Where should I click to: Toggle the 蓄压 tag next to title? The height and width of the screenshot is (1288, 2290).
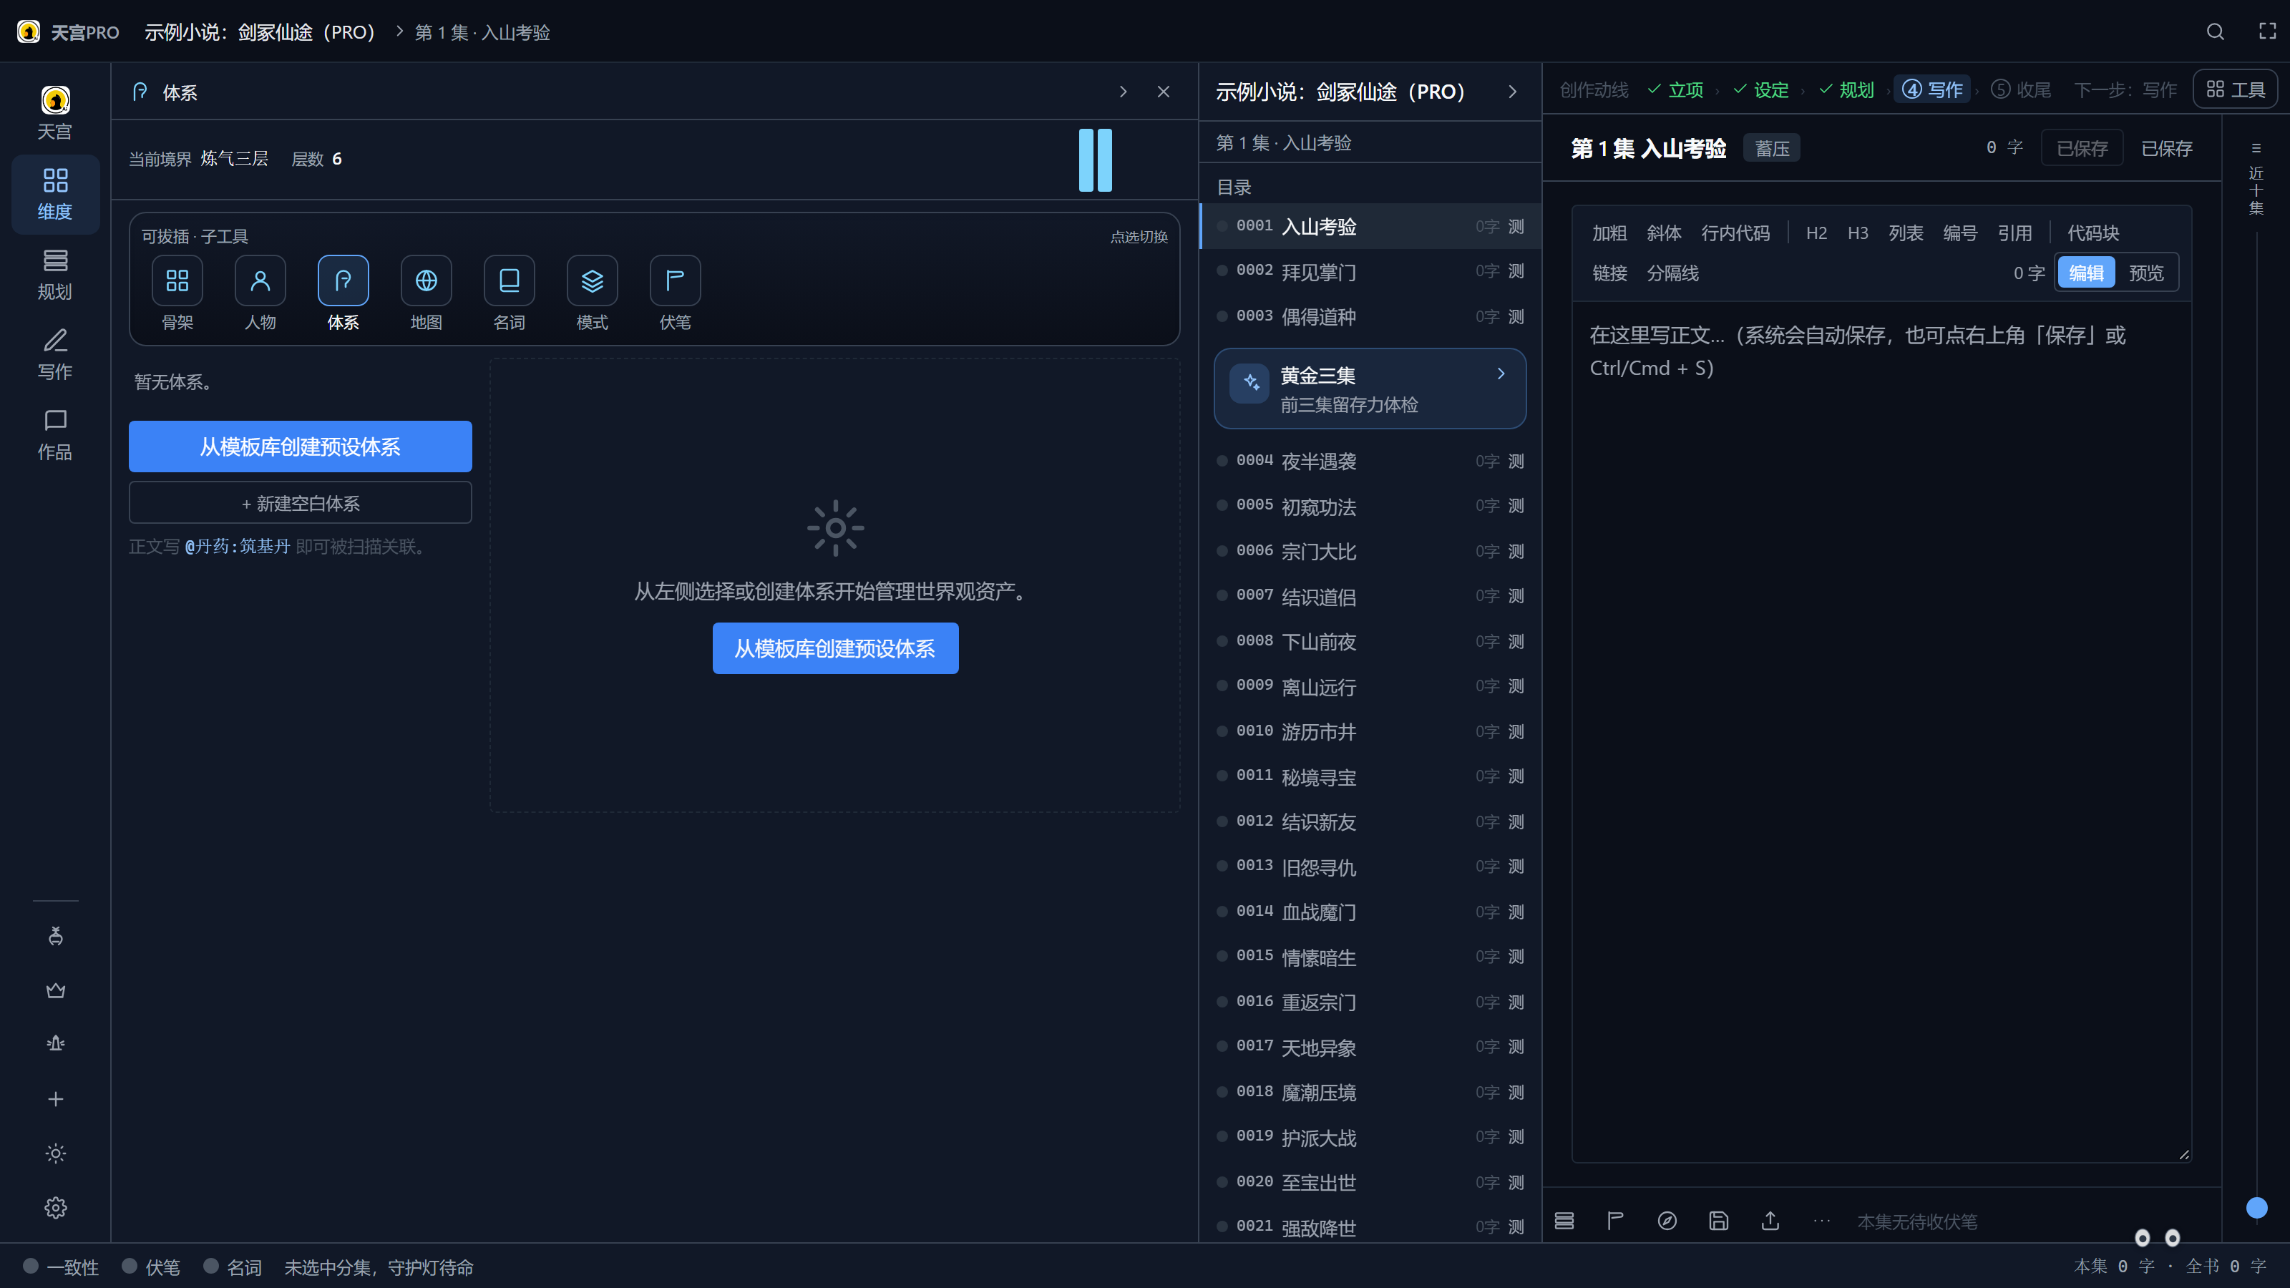(x=1772, y=148)
